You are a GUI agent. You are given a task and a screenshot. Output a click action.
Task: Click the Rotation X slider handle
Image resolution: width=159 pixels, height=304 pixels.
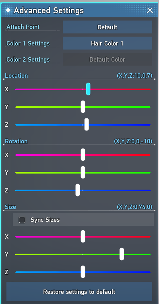point(83,155)
